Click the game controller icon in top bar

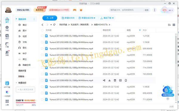tap(75, 10)
